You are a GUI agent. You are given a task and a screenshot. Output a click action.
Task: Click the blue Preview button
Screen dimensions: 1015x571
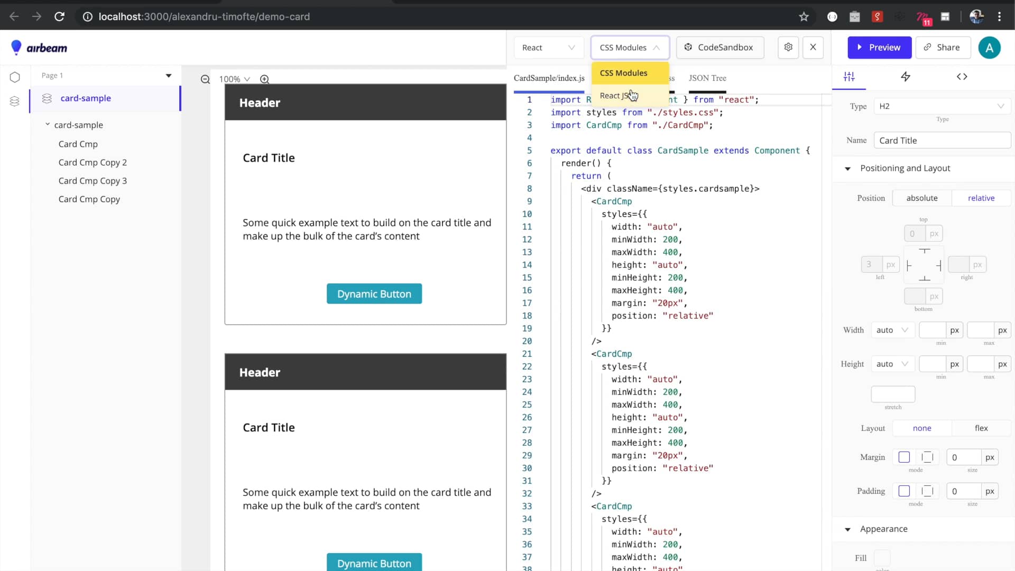click(x=879, y=48)
